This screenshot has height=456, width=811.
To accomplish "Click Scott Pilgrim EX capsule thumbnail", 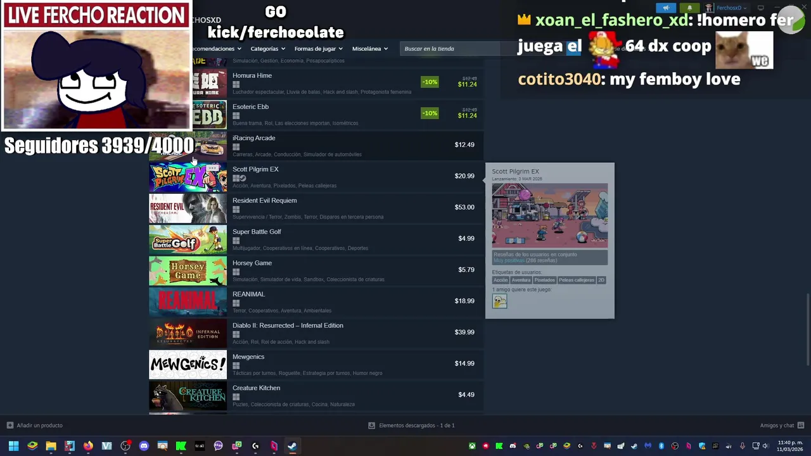I will tap(188, 177).
